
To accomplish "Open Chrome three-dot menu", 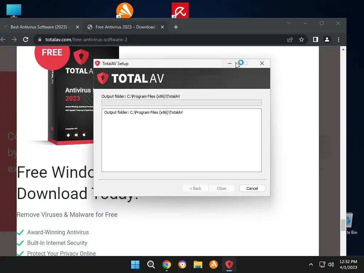I will click(338, 40).
